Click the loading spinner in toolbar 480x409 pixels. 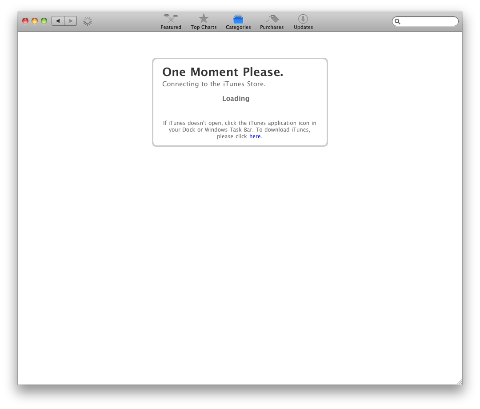click(88, 21)
